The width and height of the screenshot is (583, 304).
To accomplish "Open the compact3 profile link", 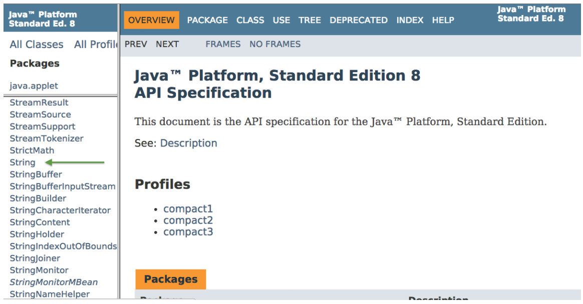I will pos(188,232).
